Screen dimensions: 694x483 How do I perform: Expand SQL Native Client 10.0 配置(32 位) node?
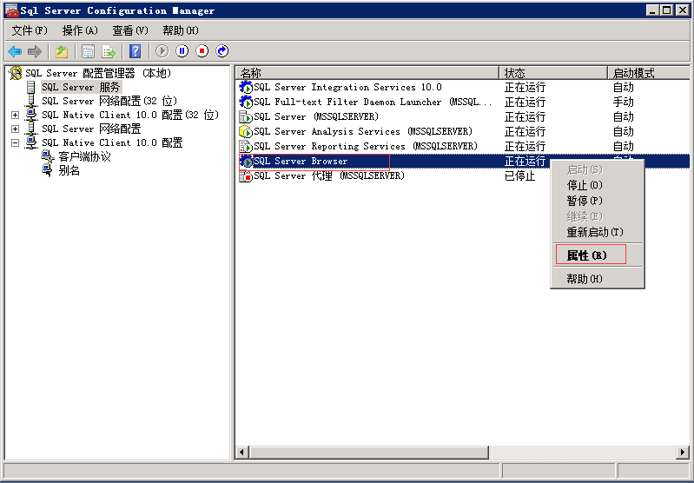[16, 116]
